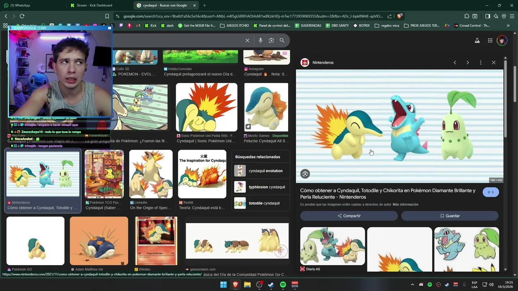Open Google Lens image search icon
Image resolution: width=518 pixels, height=291 pixels.
click(x=271, y=40)
